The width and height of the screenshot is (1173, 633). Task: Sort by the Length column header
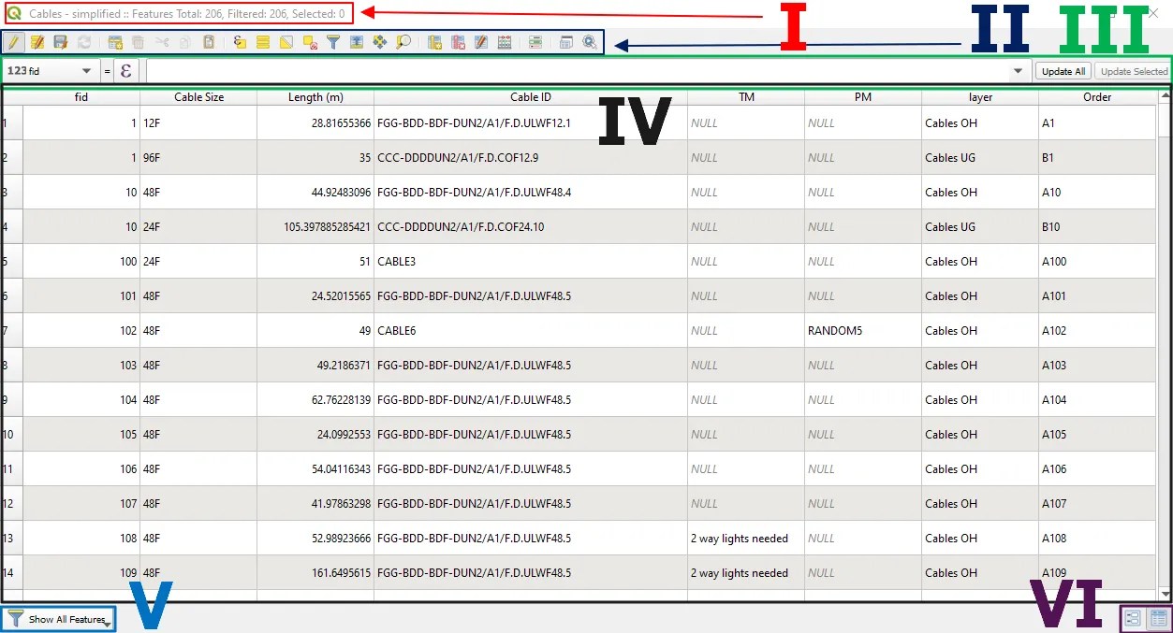tap(315, 96)
